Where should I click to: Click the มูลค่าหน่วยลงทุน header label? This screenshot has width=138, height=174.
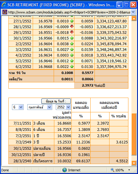(x=62, y=115)
